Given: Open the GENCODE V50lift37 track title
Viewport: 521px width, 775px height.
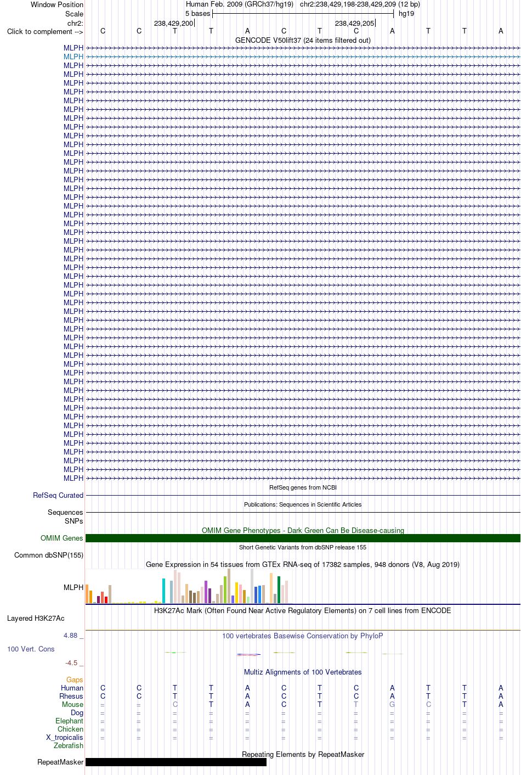Looking at the screenshot, I should (x=303, y=40).
